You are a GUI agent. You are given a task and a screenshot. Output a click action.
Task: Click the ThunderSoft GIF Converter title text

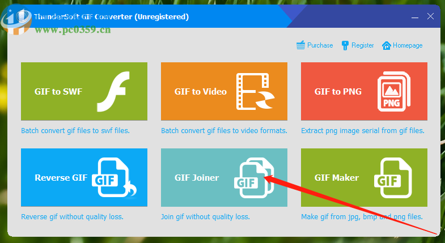[111, 17]
